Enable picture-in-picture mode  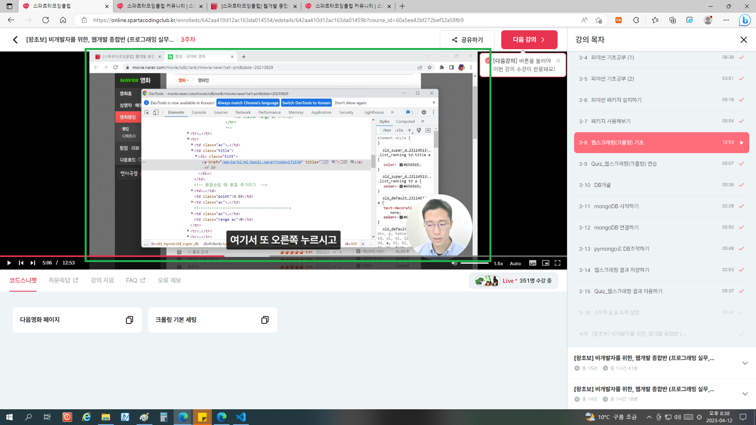[546, 263]
